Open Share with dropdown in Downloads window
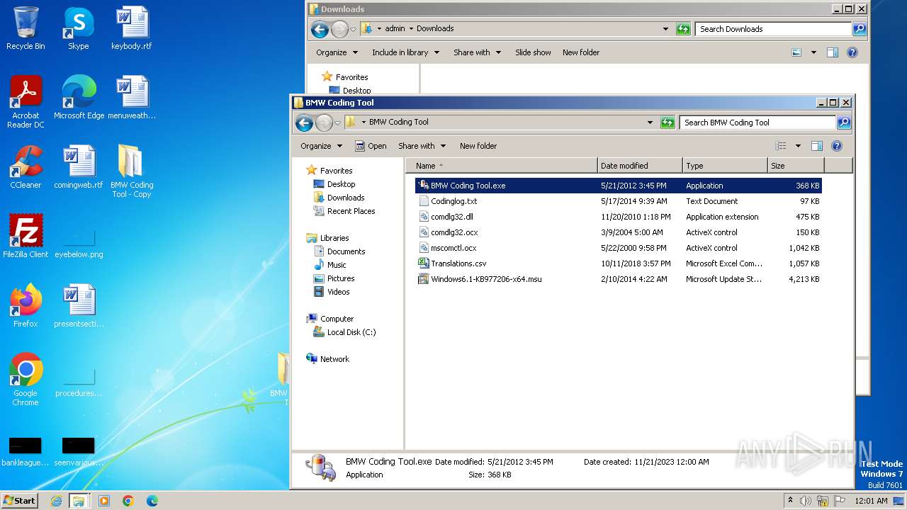Screen dimensions: 907x510 tap(478, 52)
